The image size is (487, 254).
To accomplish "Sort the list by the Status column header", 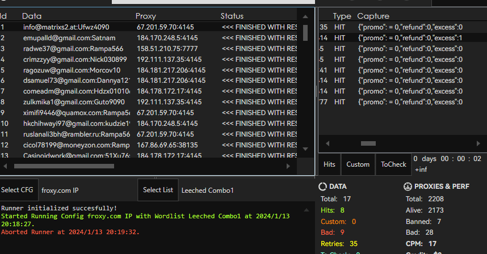I will (x=232, y=16).
